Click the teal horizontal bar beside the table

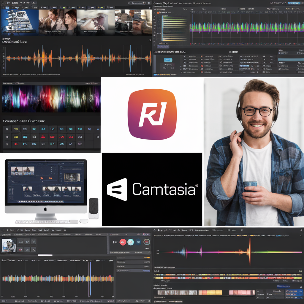tap(291, 59)
